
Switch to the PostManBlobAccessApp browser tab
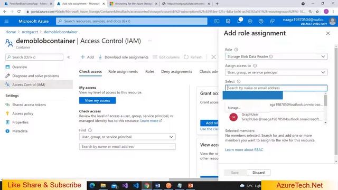pos(27,4)
